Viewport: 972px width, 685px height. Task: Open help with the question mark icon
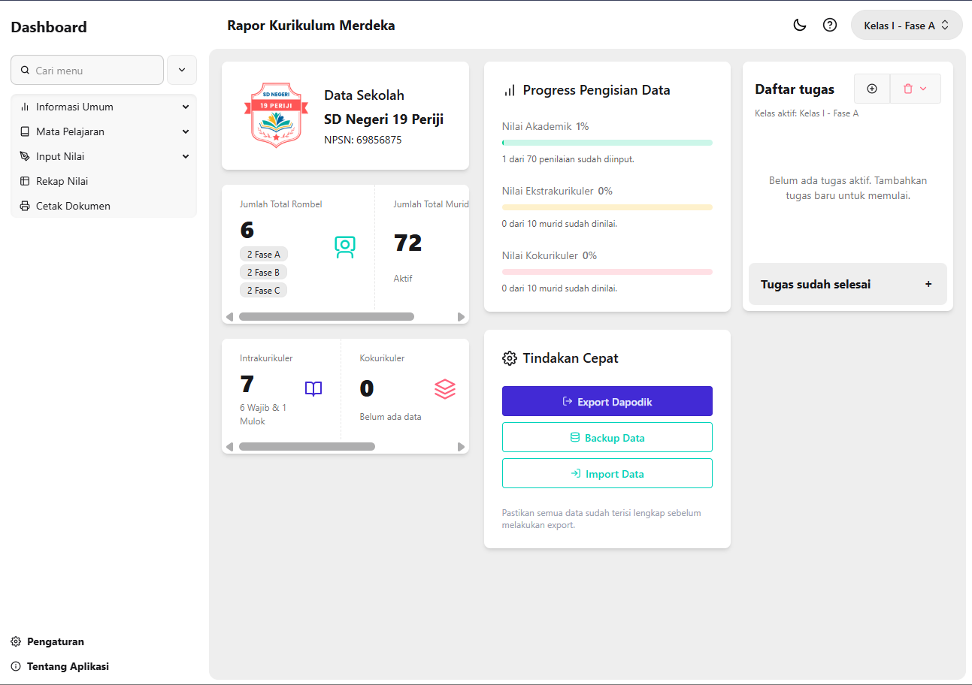tap(830, 25)
